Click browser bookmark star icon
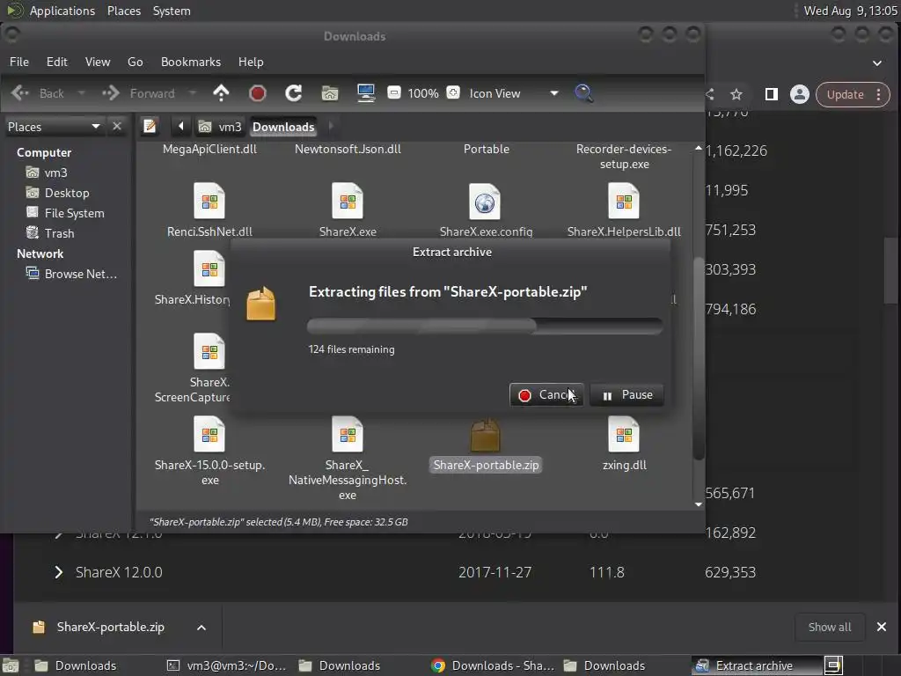Viewport: 901px width, 676px height. (736, 94)
